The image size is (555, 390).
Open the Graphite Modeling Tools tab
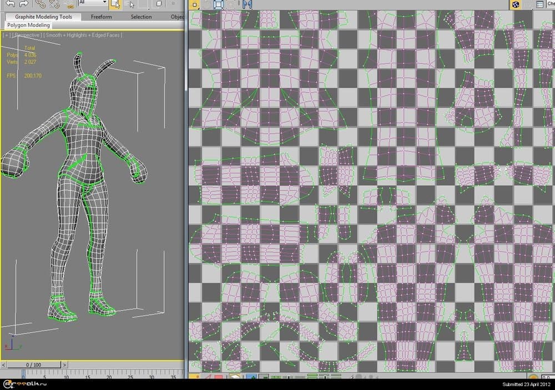[x=43, y=17]
